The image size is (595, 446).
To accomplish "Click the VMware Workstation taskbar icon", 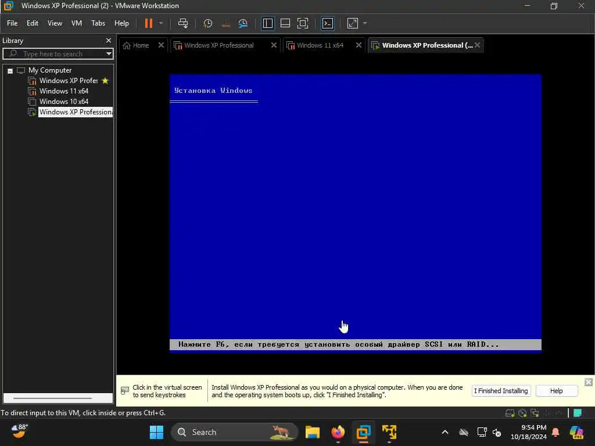I will point(363,432).
